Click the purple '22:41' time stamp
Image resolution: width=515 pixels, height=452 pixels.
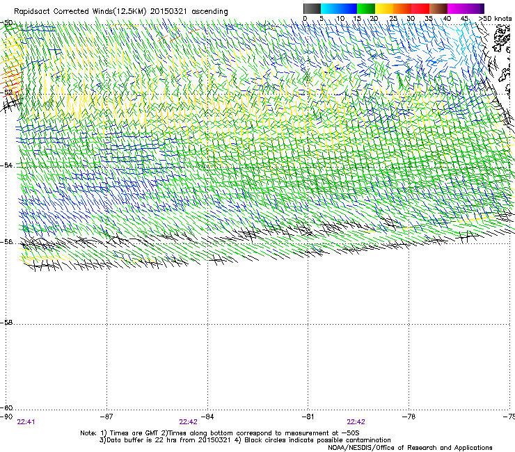(x=26, y=422)
